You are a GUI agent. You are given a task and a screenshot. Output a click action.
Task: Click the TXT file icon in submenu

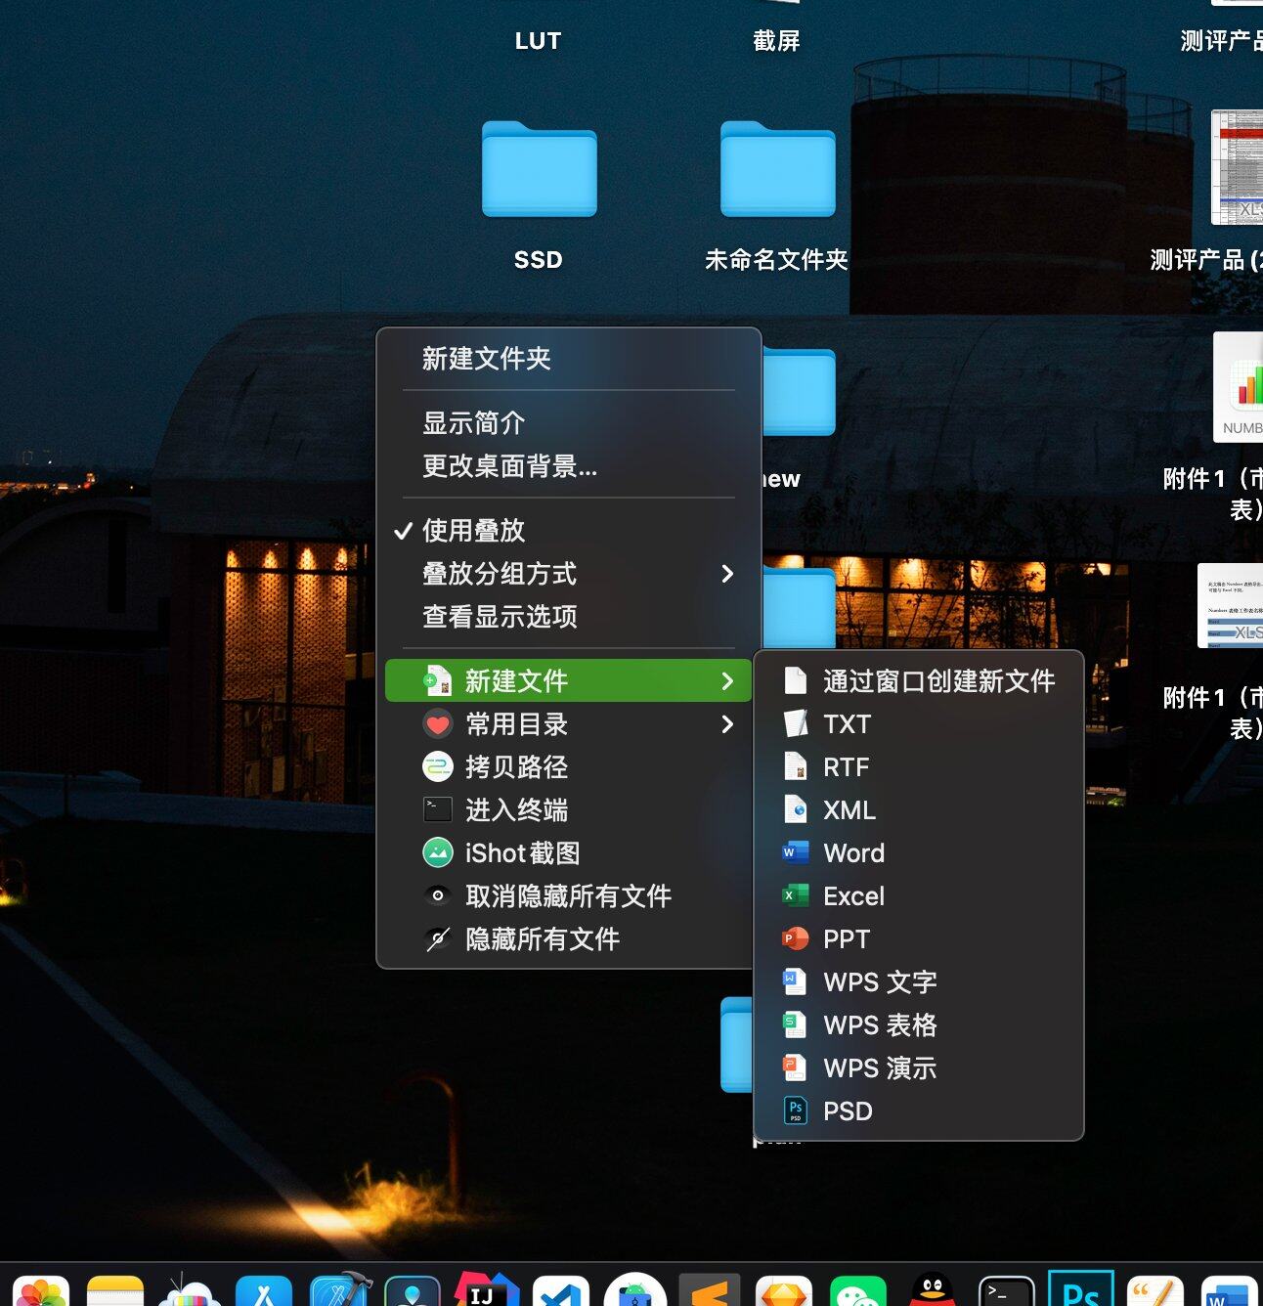coord(796,724)
